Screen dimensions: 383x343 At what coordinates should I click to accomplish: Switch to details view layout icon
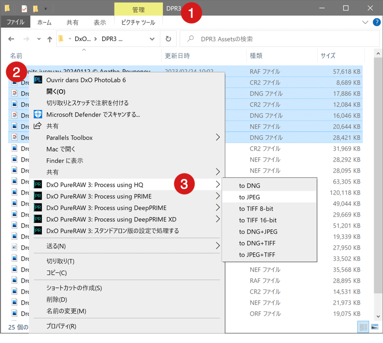[363, 327]
